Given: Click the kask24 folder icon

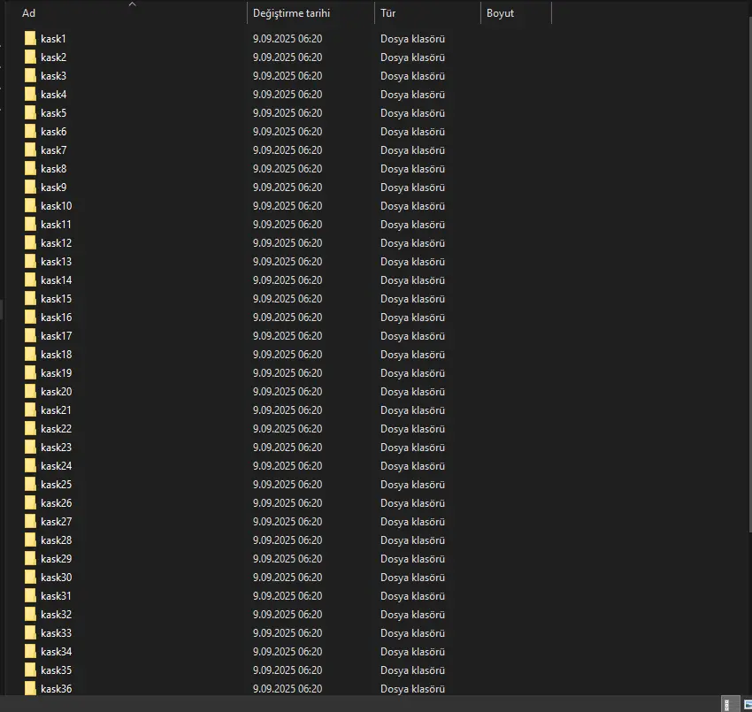Looking at the screenshot, I should click(30, 466).
